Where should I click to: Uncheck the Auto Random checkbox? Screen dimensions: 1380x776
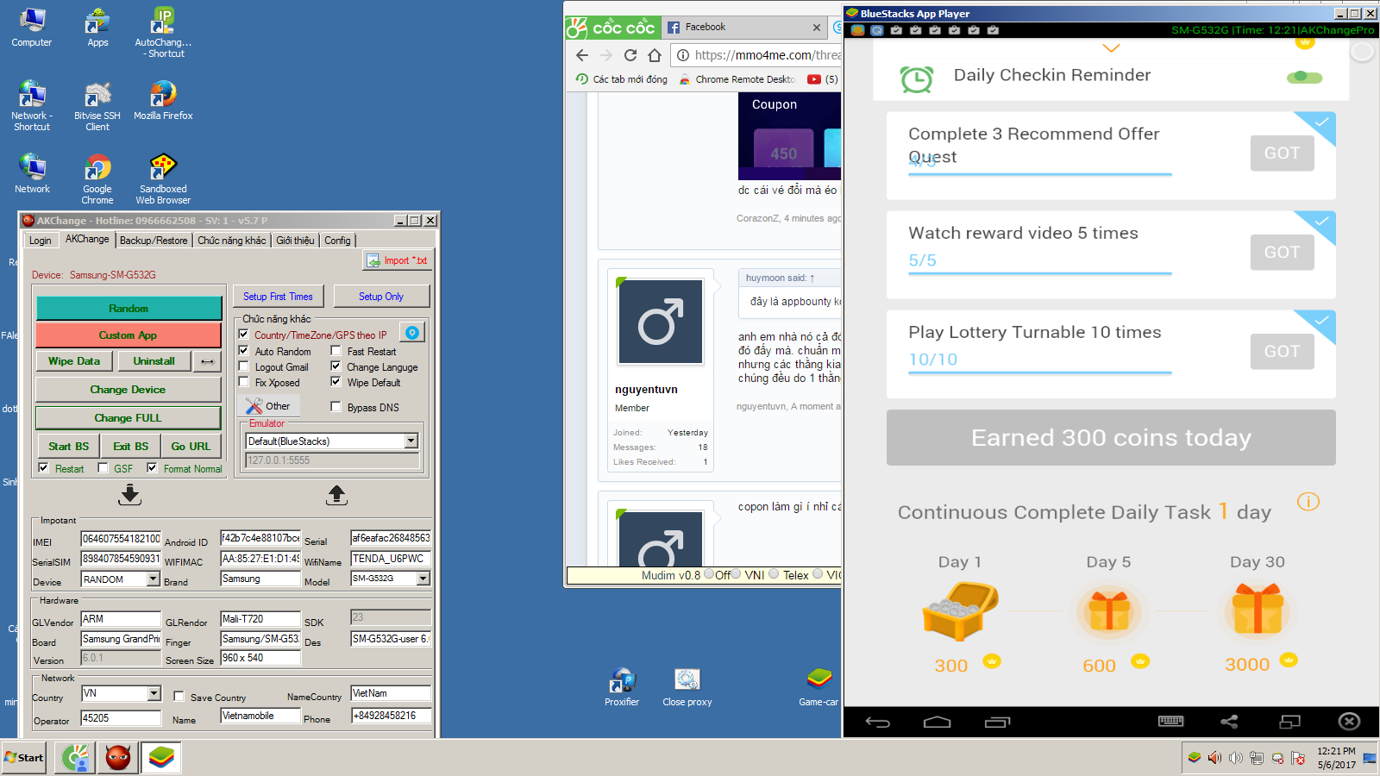[244, 351]
